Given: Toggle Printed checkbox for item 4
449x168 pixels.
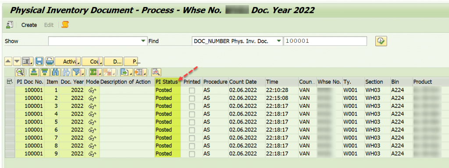Looking at the screenshot, I should [x=192, y=114].
